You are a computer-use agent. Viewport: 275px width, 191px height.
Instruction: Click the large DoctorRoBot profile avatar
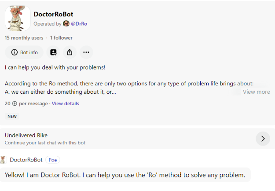click(x=18, y=18)
